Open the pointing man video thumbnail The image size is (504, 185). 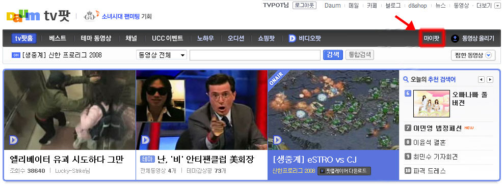201,110
